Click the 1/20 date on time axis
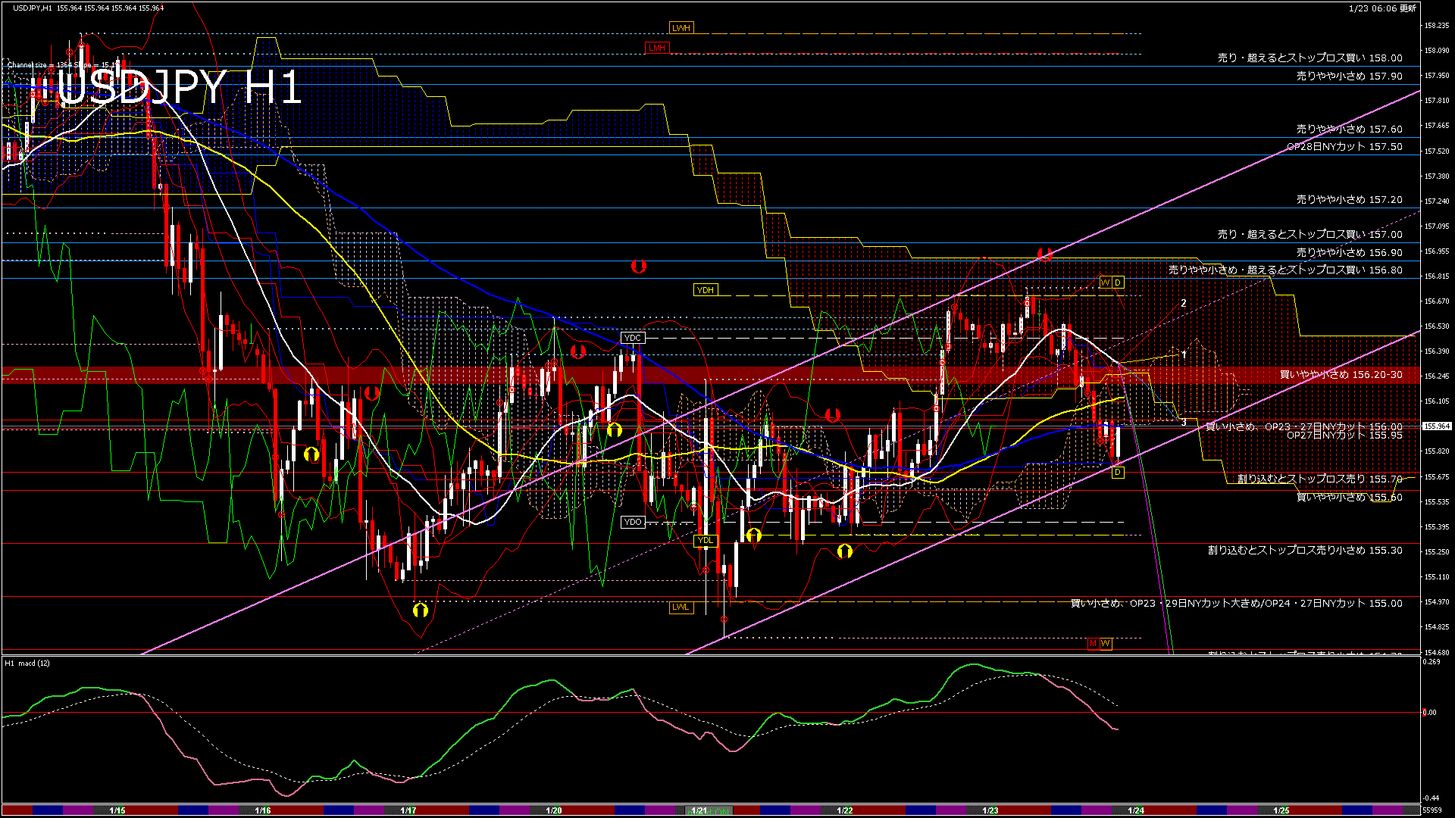The image size is (1455, 818). tap(554, 810)
